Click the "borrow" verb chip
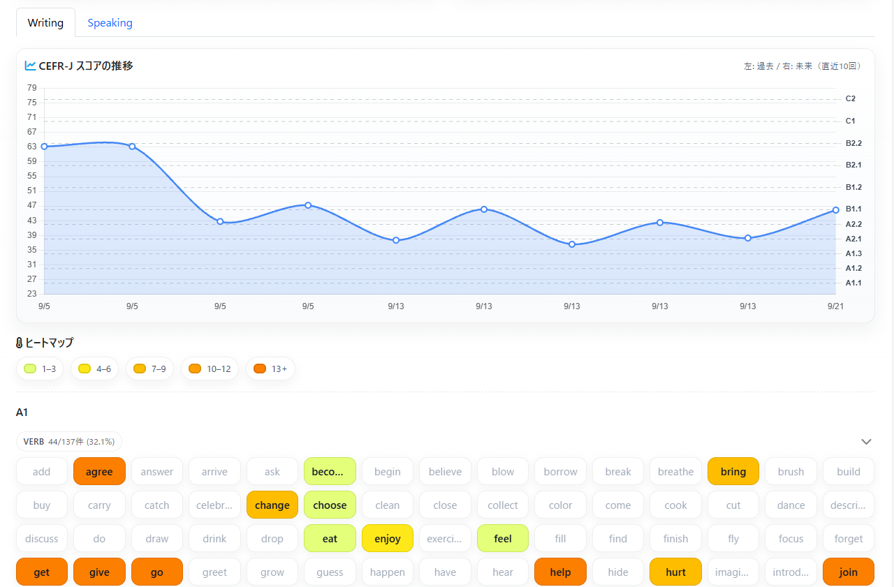Image resolution: width=894 pixels, height=587 pixels. pyautogui.click(x=560, y=472)
